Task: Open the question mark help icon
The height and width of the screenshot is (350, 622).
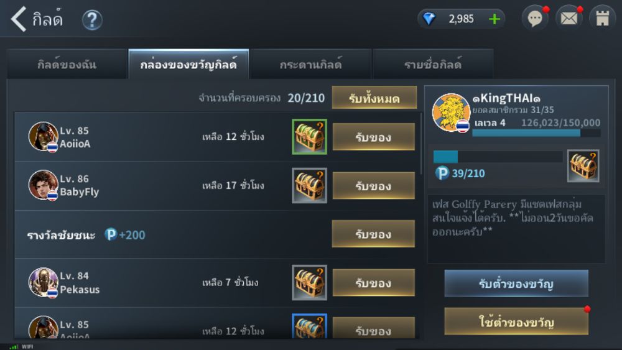Action: [x=92, y=20]
